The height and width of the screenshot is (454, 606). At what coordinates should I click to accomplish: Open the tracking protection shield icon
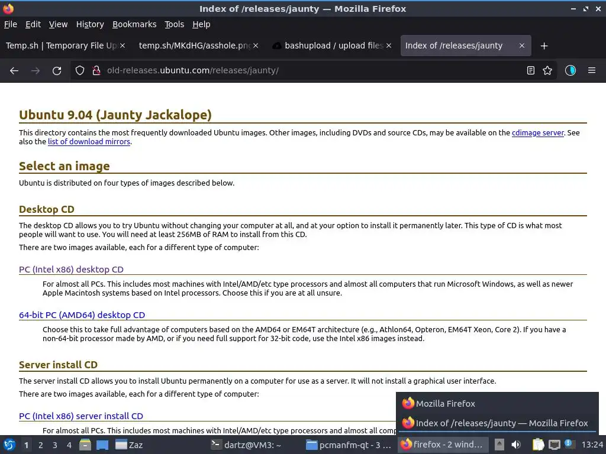[80, 71]
